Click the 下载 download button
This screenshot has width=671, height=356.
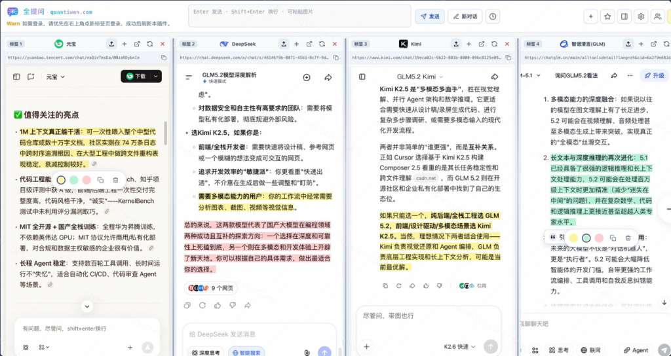[136, 77]
